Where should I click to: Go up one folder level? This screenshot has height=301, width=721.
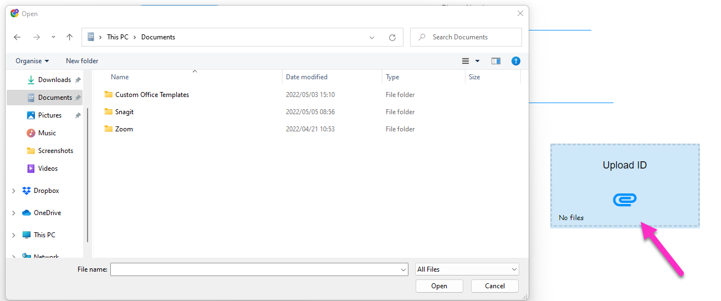69,37
